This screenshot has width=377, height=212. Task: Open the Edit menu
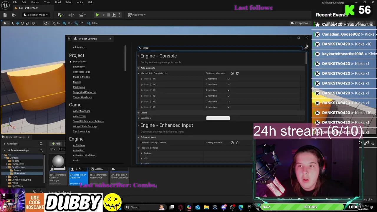24,2
